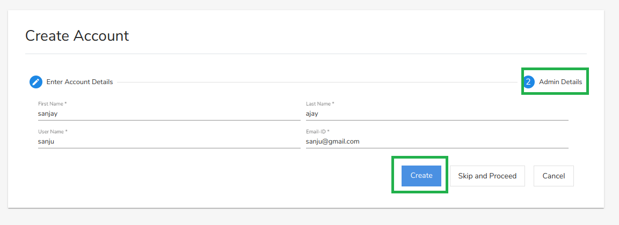Image resolution: width=619 pixels, height=225 pixels.
Task: Click the gray page background below the card
Action: [x=306, y=217]
